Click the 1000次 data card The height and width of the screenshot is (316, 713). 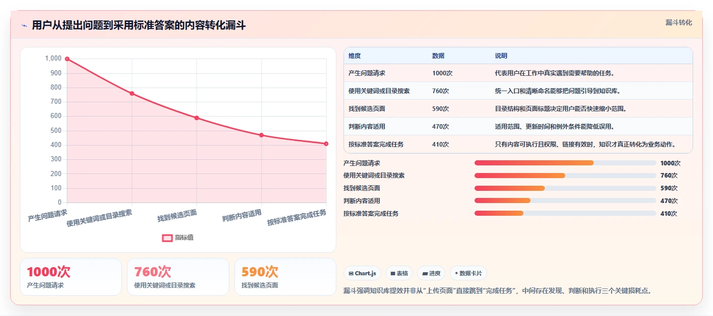tap(71, 277)
